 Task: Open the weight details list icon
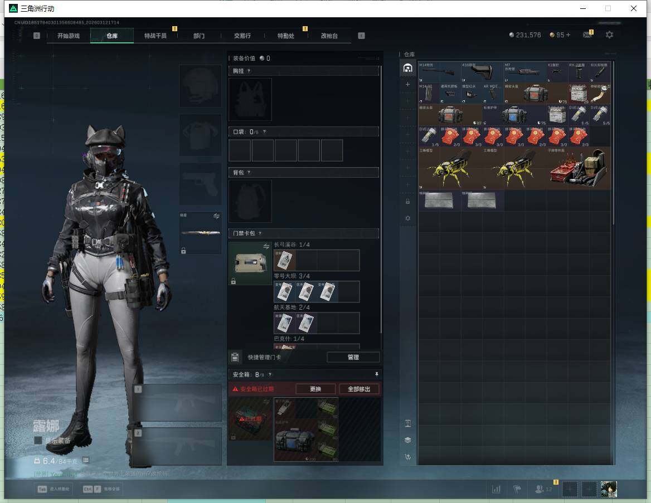point(85,460)
